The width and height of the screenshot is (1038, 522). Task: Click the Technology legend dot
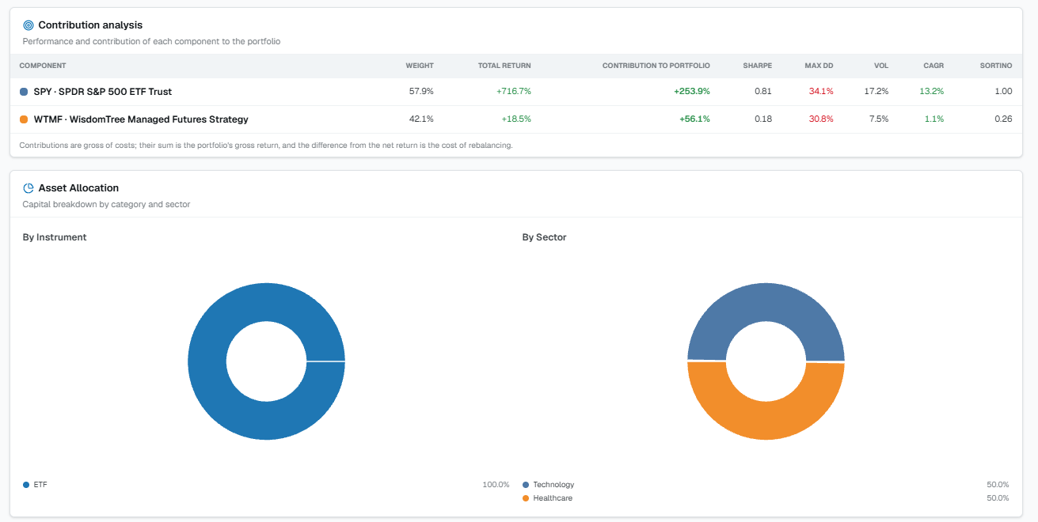[526, 484]
